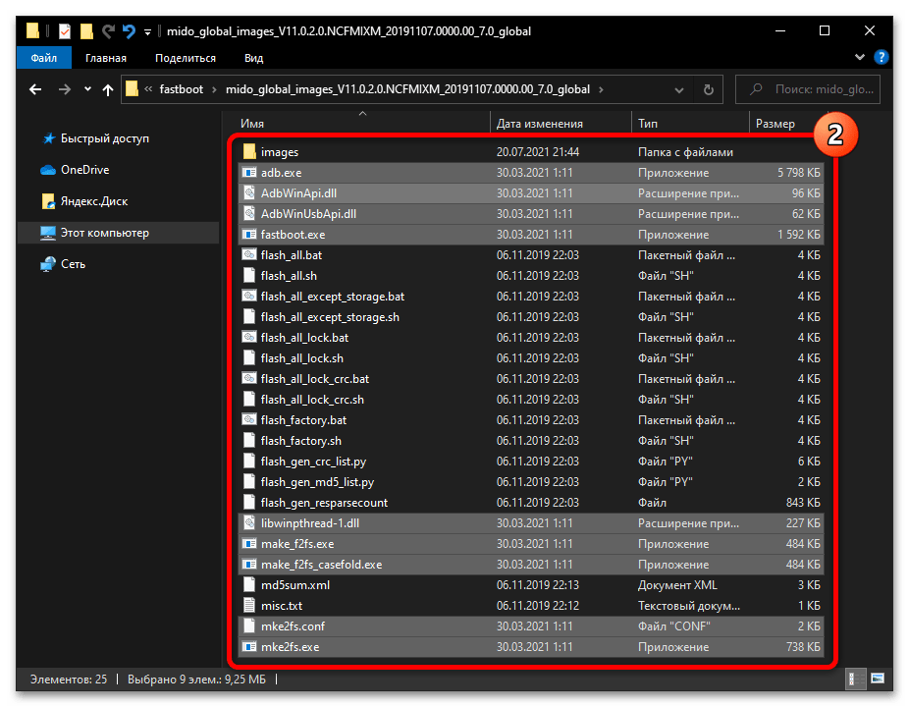Click the flash_all.bat file icon
The height and width of the screenshot is (707, 909).
click(x=249, y=255)
